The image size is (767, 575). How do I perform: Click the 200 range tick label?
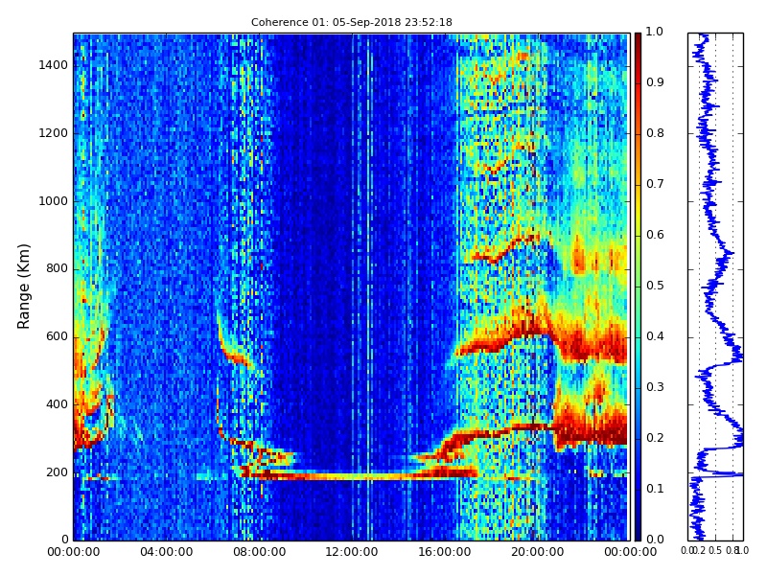tap(57, 472)
